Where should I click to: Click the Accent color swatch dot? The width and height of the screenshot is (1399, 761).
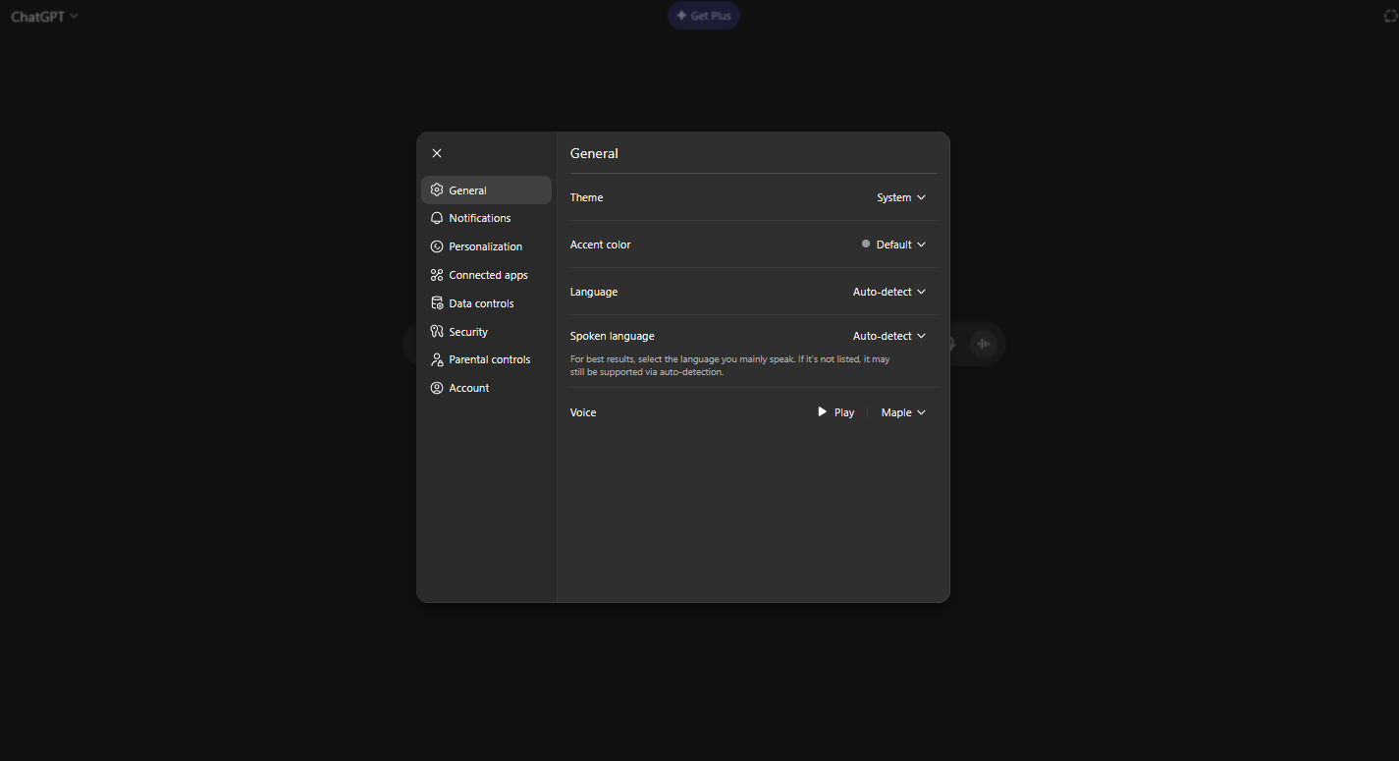[x=865, y=244]
